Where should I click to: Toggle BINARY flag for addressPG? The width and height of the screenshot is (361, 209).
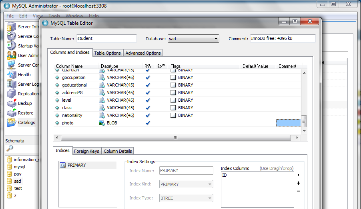coord(173,93)
